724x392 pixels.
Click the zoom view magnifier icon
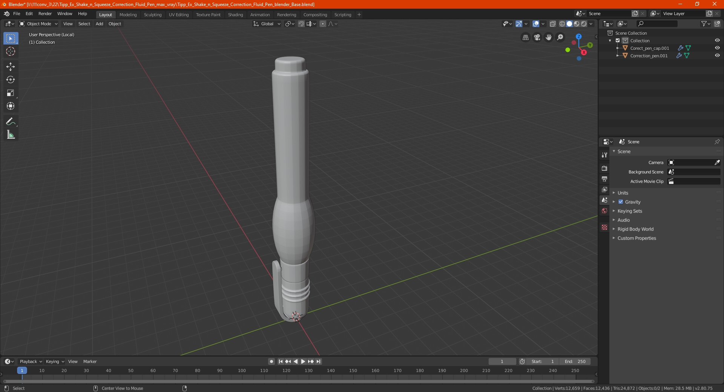pyautogui.click(x=560, y=37)
